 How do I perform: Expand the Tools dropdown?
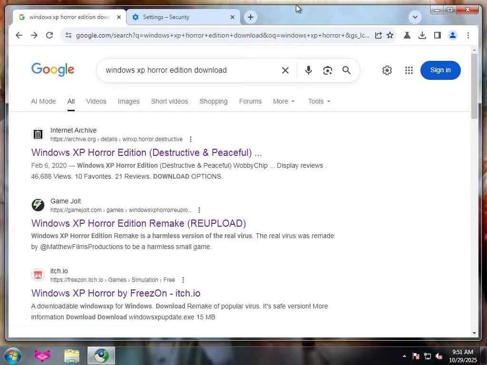[x=319, y=102]
